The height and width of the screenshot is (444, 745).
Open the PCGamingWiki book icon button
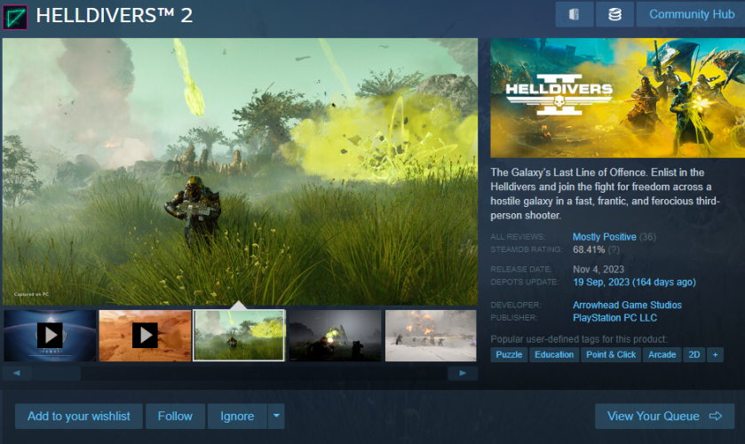click(x=574, y=15)
